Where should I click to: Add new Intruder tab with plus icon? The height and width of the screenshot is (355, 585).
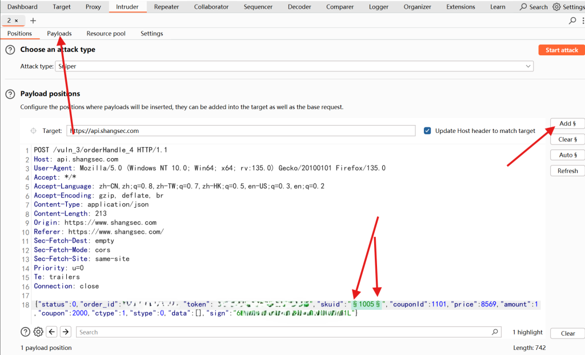[33, 21]
